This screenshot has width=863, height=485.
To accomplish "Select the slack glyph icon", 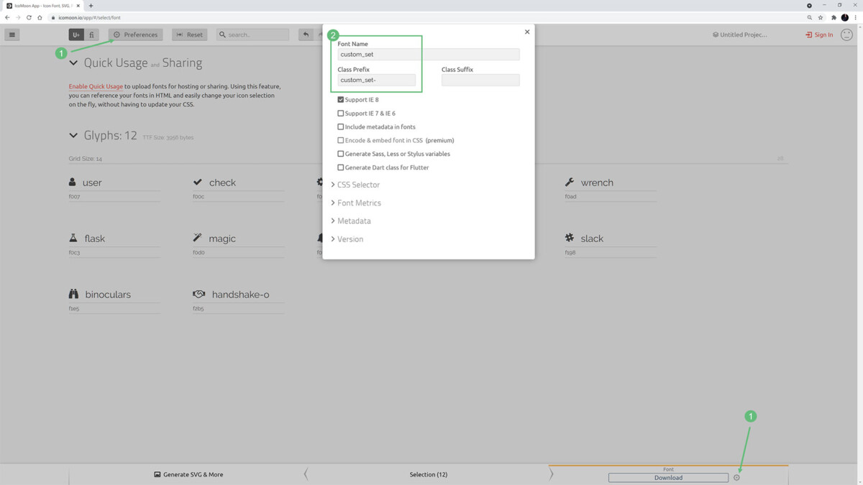I will pyautogui.click(x=569, y=238).
